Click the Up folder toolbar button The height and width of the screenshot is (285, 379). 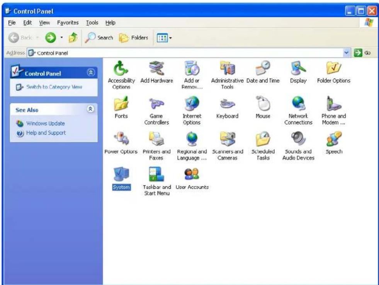coord(73,38)
